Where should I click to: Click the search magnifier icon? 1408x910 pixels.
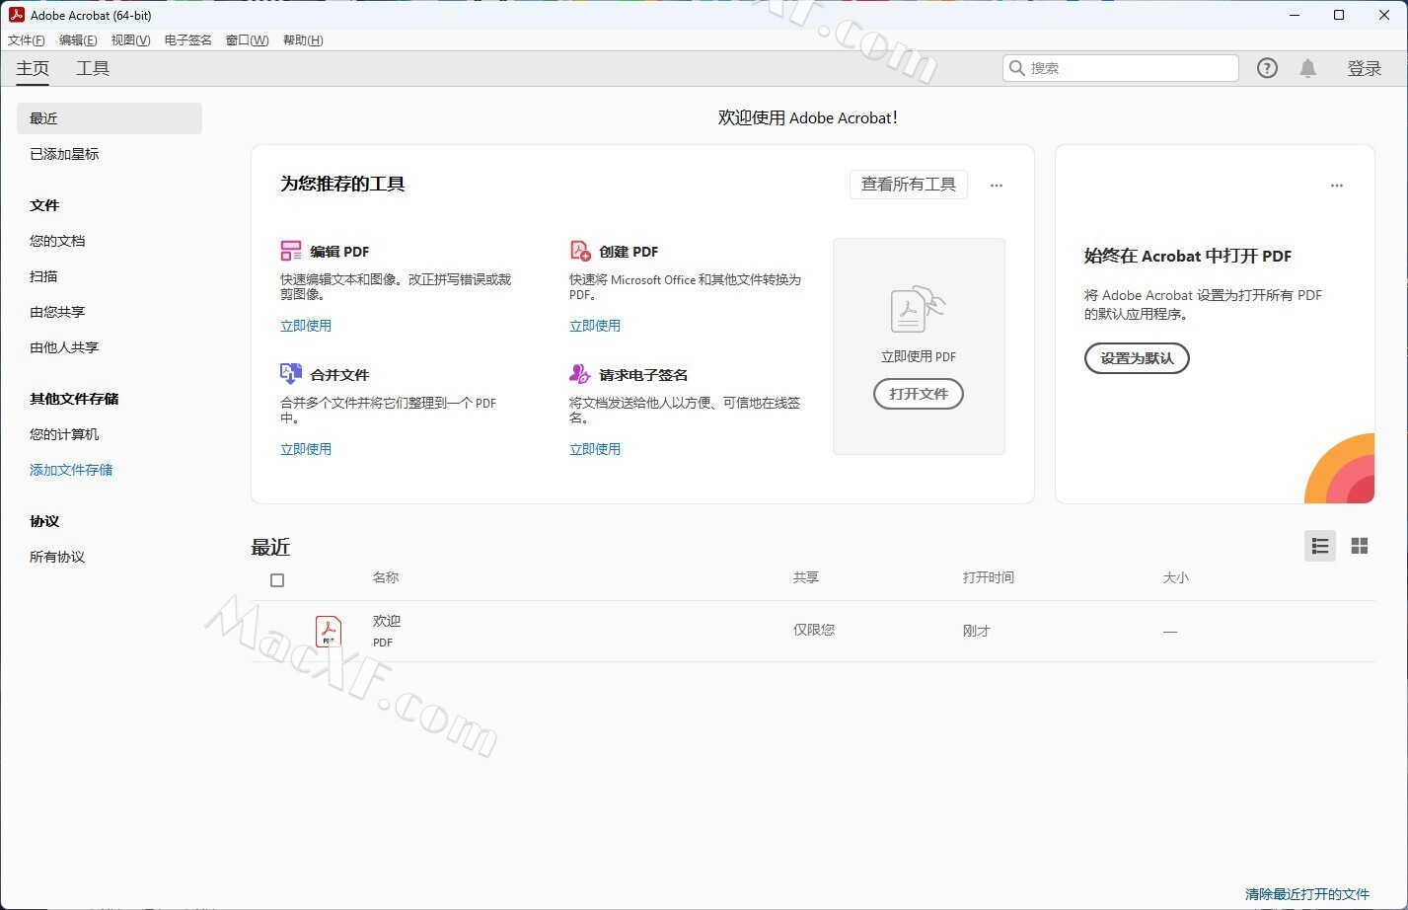[1017, 68]
